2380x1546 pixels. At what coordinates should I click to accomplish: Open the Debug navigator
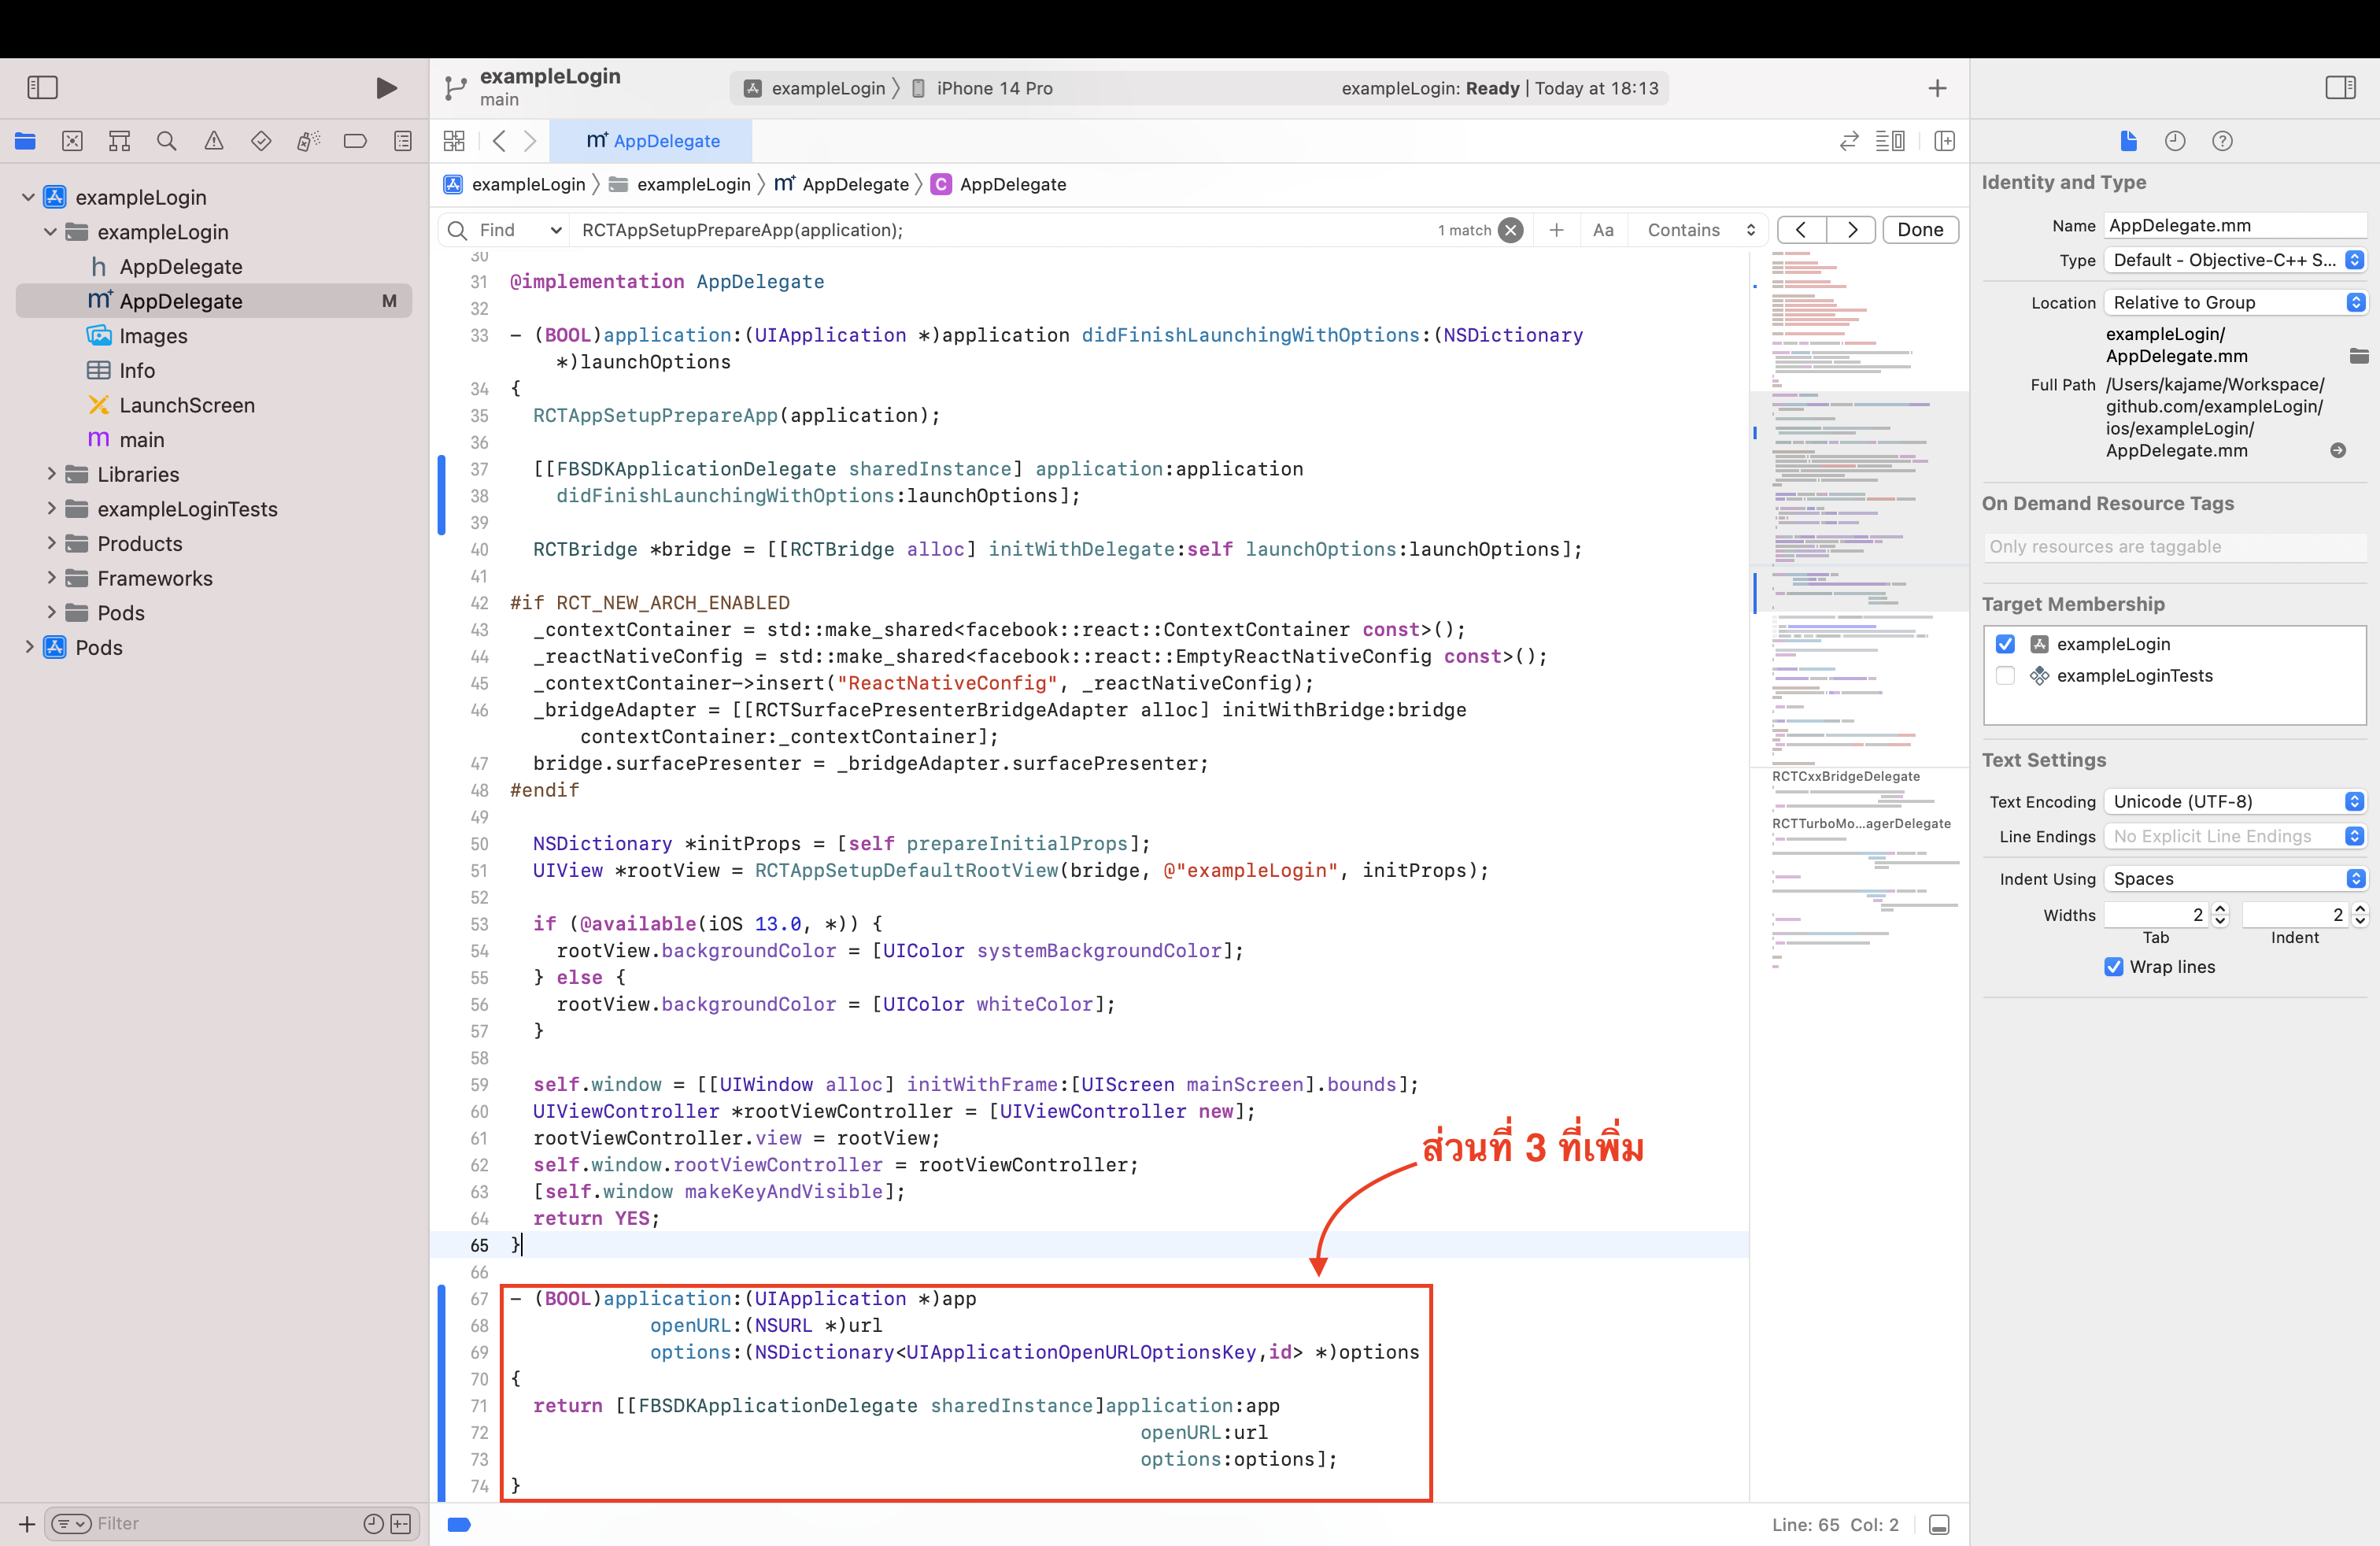(308, 141)
